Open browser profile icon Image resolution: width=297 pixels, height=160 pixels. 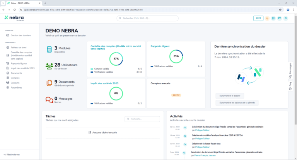(x=288, y=10)
